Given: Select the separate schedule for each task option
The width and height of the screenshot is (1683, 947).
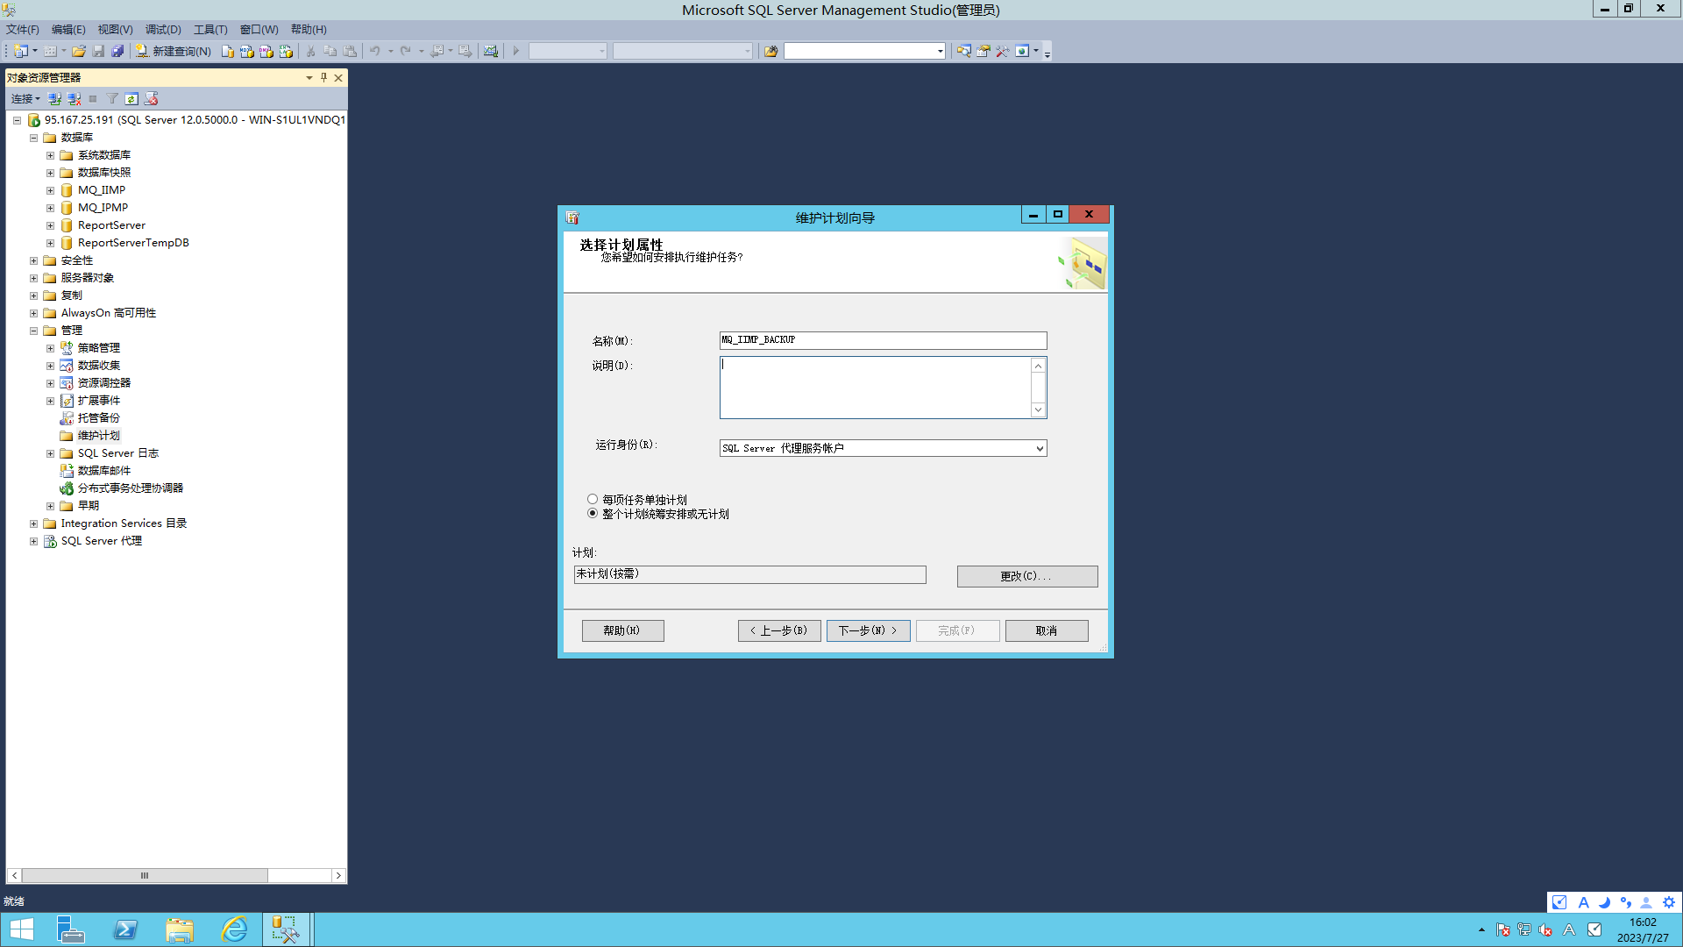Looking at the screenshot, I should [593, 499].
